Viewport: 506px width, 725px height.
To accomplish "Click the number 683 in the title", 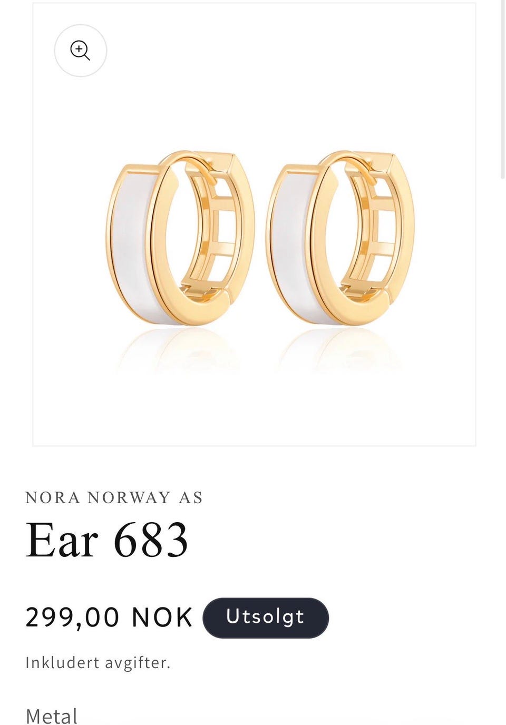I will (151, 540).
